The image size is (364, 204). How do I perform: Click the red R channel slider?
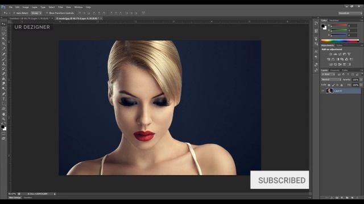click(339, 25)
